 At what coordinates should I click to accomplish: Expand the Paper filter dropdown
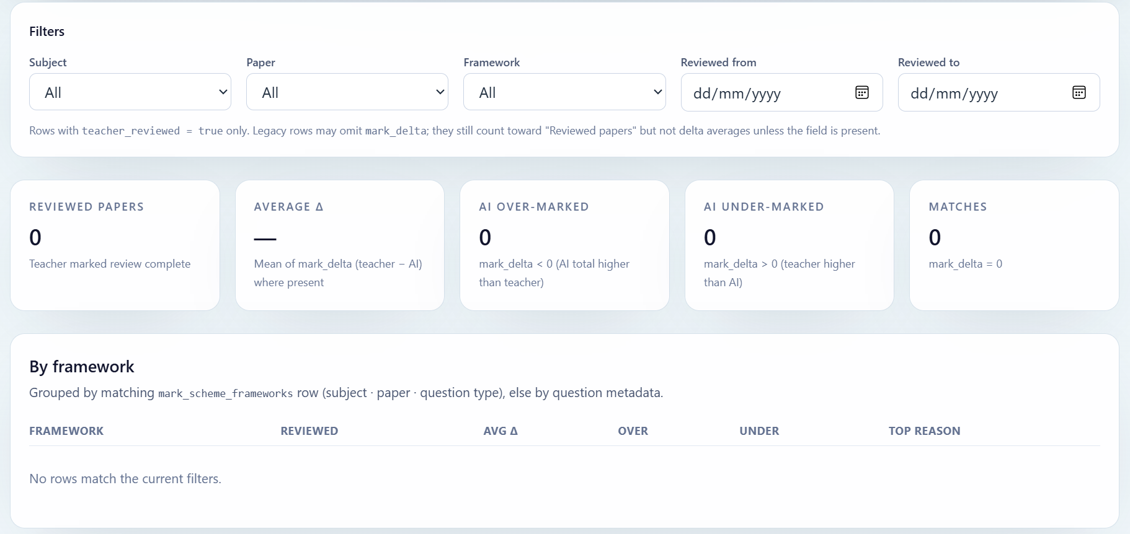(347, 92)
